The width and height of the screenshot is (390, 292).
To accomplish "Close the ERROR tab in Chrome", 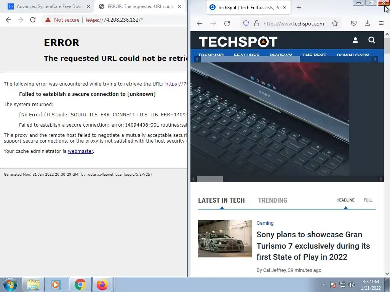I will (x=179, y=7).
